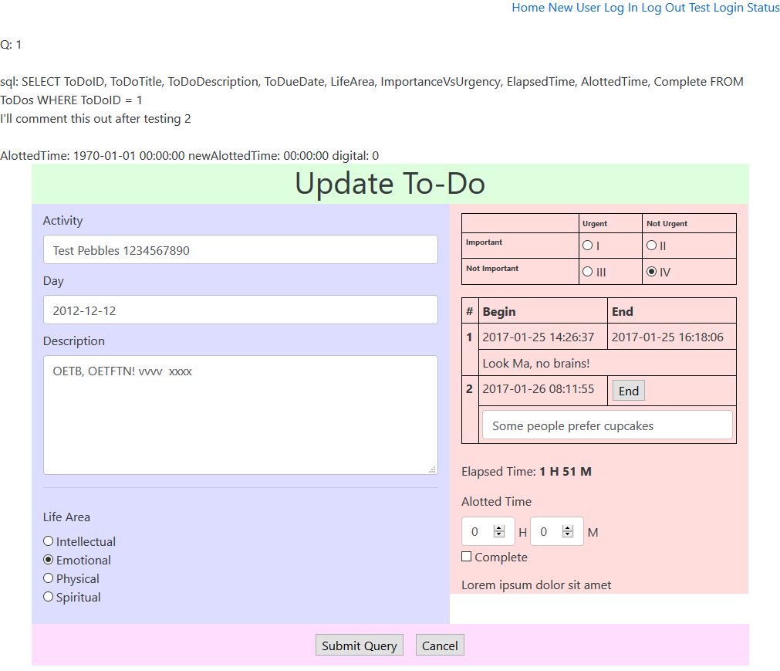Click the session note field with cupcakes text
This screenshot has height=671, width=780.
click(606, 425)
